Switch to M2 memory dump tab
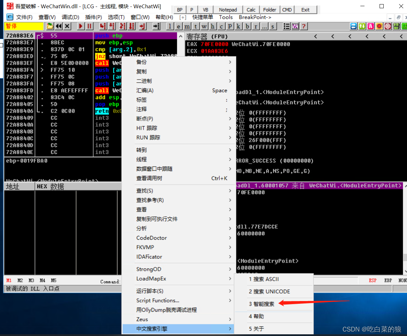Screen dimensions: 407x336 tap(20, 280)
